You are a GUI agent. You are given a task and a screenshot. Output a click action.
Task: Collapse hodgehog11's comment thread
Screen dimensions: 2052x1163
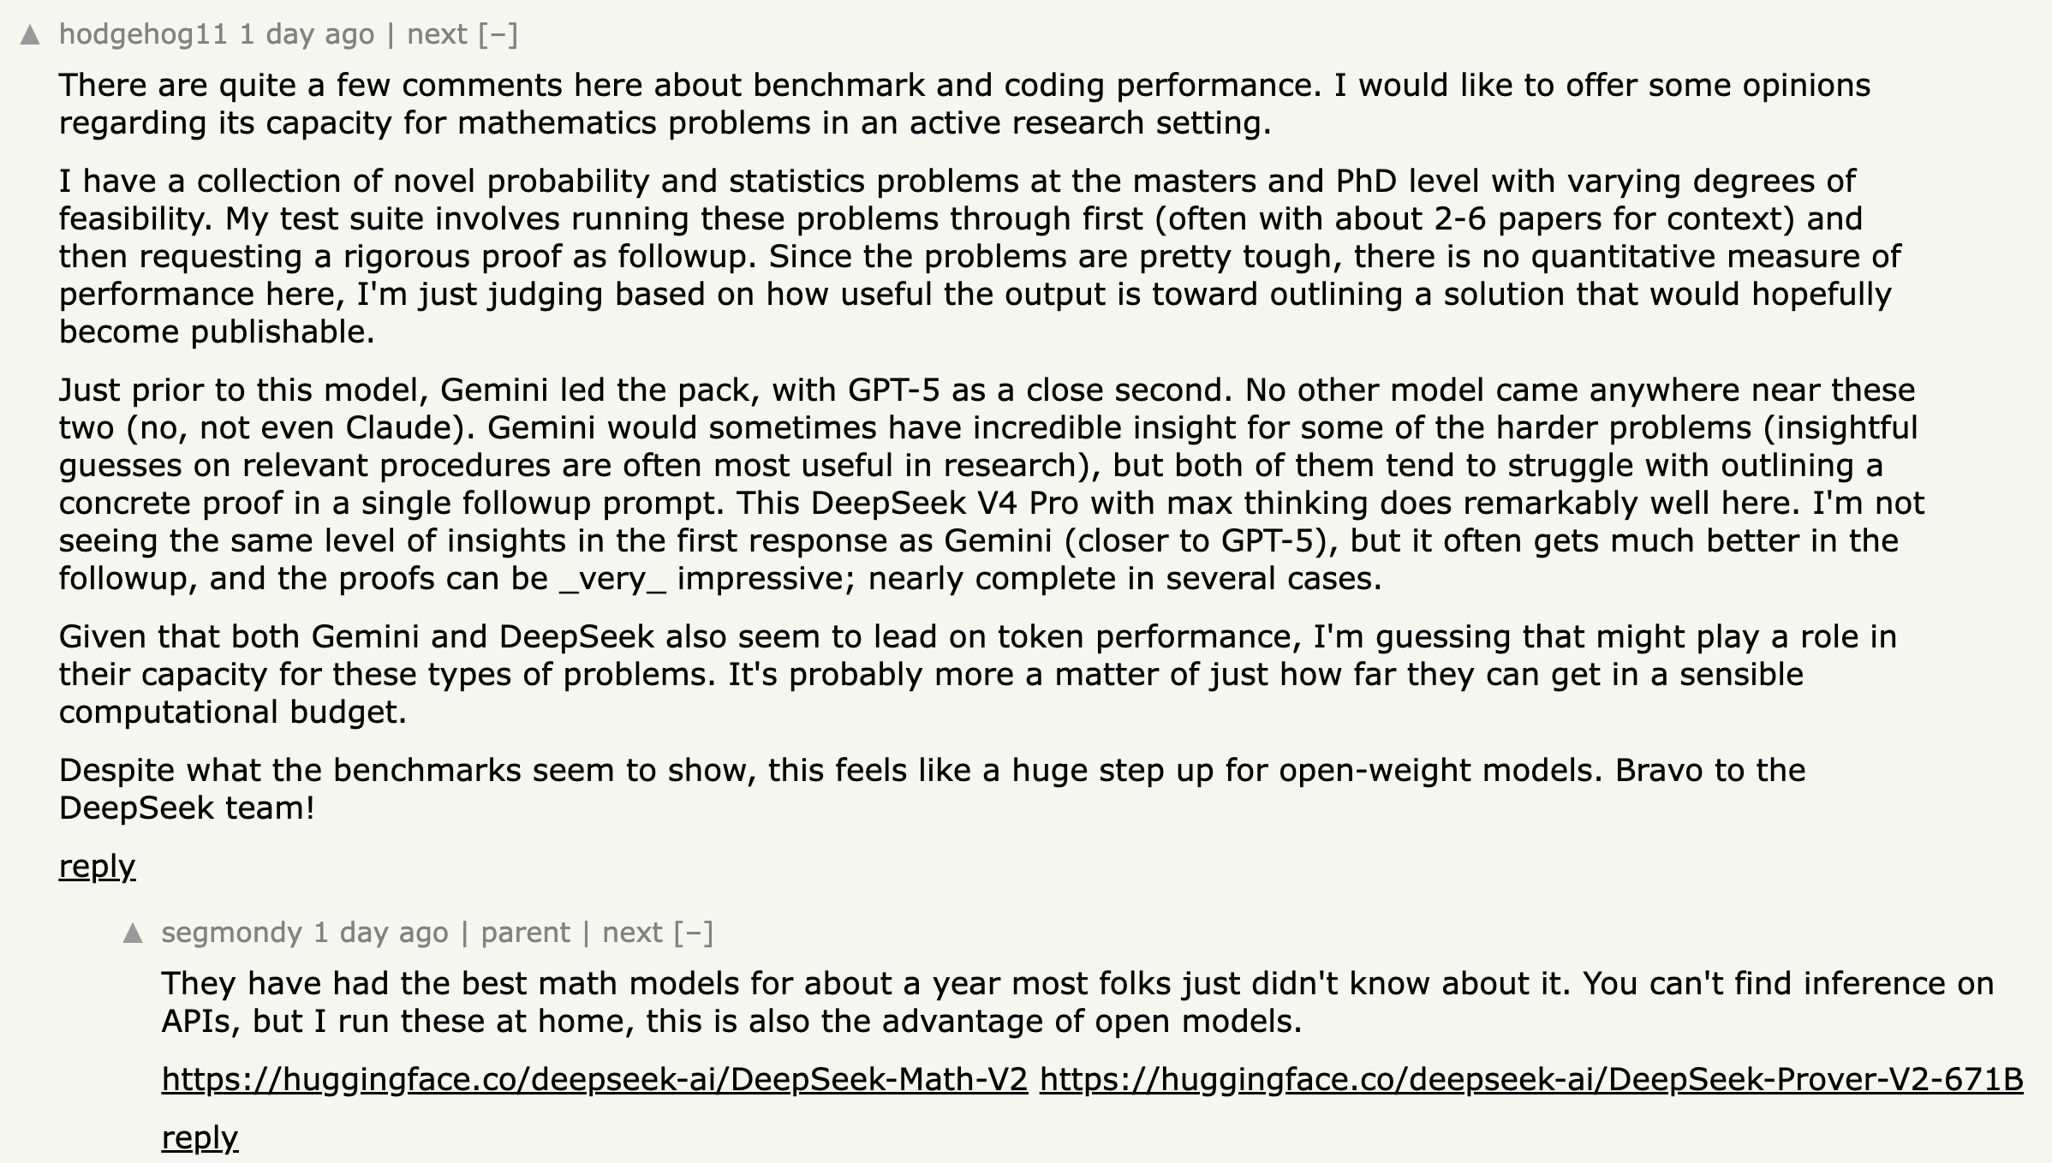coord(498,34)
